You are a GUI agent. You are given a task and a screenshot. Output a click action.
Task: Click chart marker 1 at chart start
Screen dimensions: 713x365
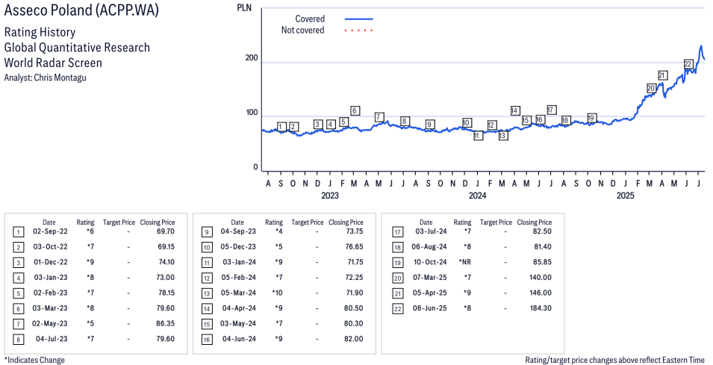pyautogui.click(x=281, y=127)
